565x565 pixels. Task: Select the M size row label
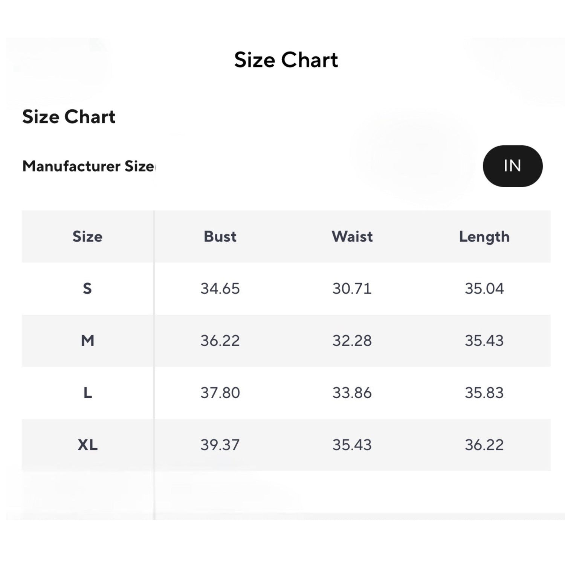[87, 341]
